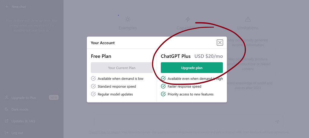Close the Your Account dialog
The height and width of the screenshot is (138, 309).
(x=220, y=43)
